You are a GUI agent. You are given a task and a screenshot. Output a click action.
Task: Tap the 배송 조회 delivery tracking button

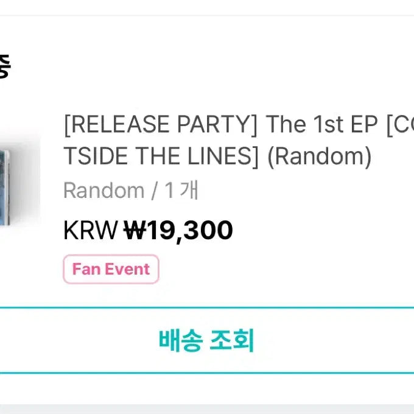click(206, 340)
